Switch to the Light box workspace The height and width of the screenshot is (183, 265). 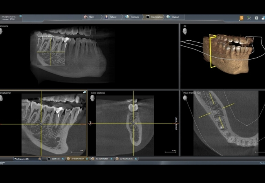pyautogui.click(x=53, y=159)
